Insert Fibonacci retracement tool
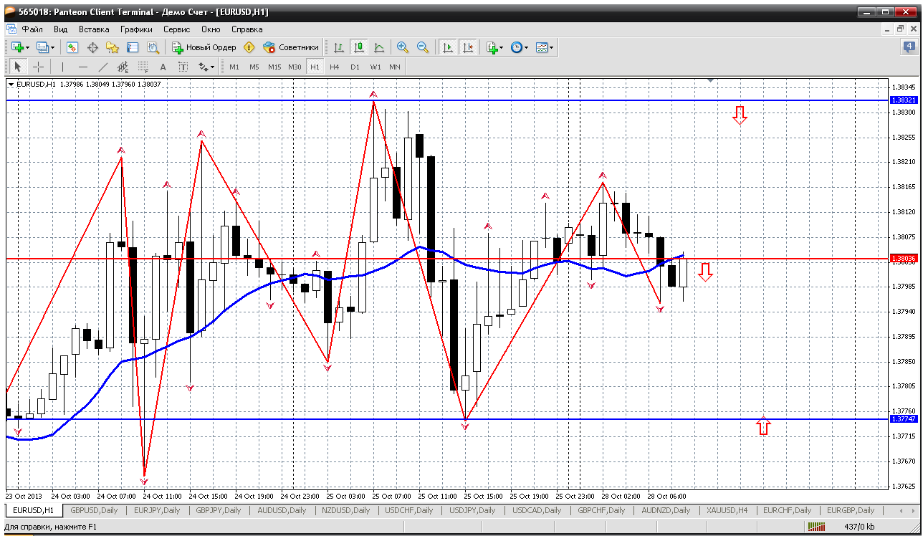The height and width of the screenshot is (536, 923). [143, 67]
